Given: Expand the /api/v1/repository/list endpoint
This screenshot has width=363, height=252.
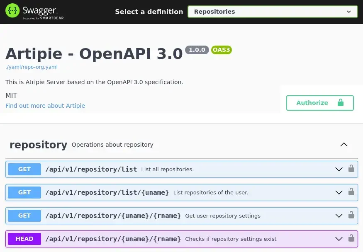Looking at the screenshot, I should 339,169.
